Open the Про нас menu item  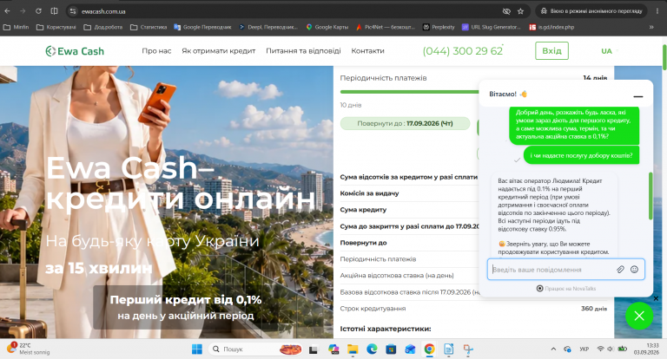156,51
